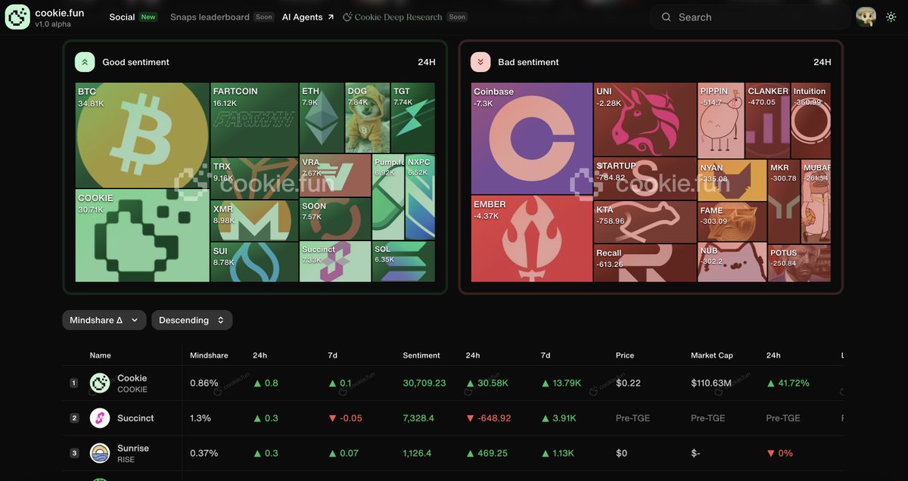The height and width of the screenshot is (481, 908).
Task: Open the Mindshare Δ sort dropdown
Action: pyautogui.click(x=104, y=320)
